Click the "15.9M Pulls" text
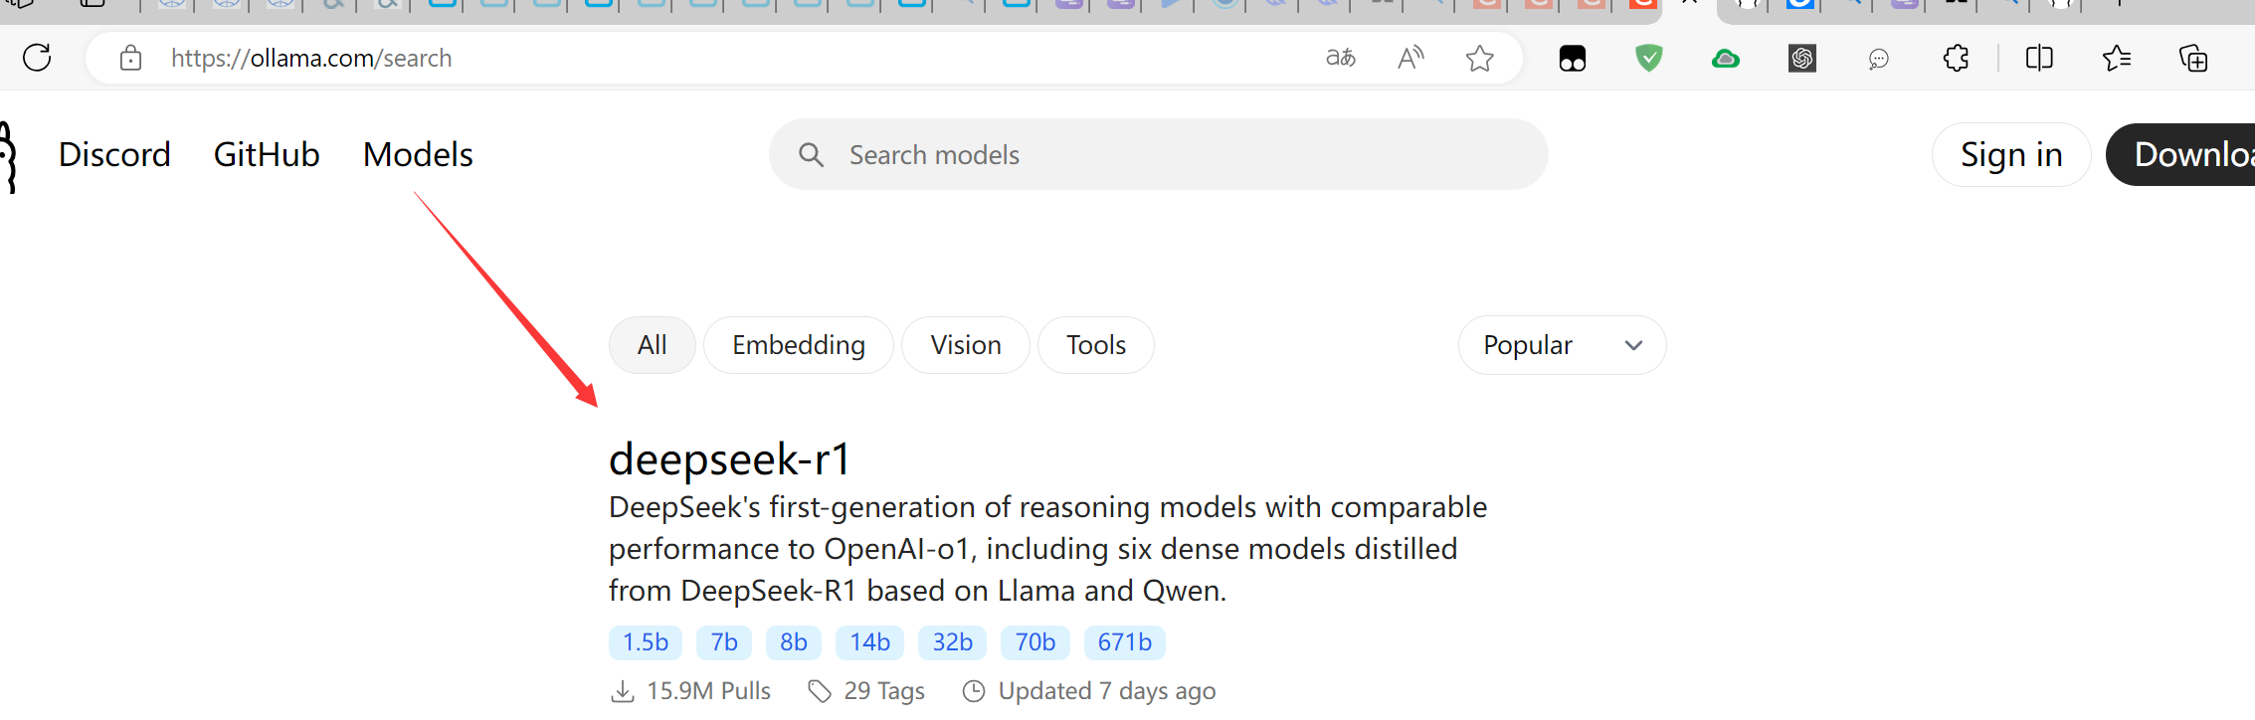Screen dimensions: 2255x720 click(708, 691)
